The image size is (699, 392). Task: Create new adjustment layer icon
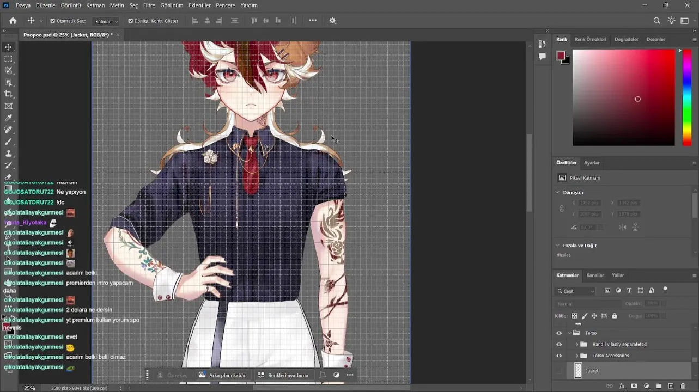point(646,386)
